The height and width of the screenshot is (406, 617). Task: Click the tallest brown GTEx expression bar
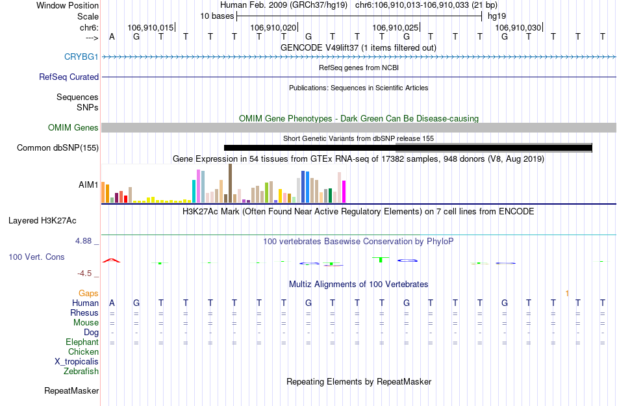[x=230, y=183]
